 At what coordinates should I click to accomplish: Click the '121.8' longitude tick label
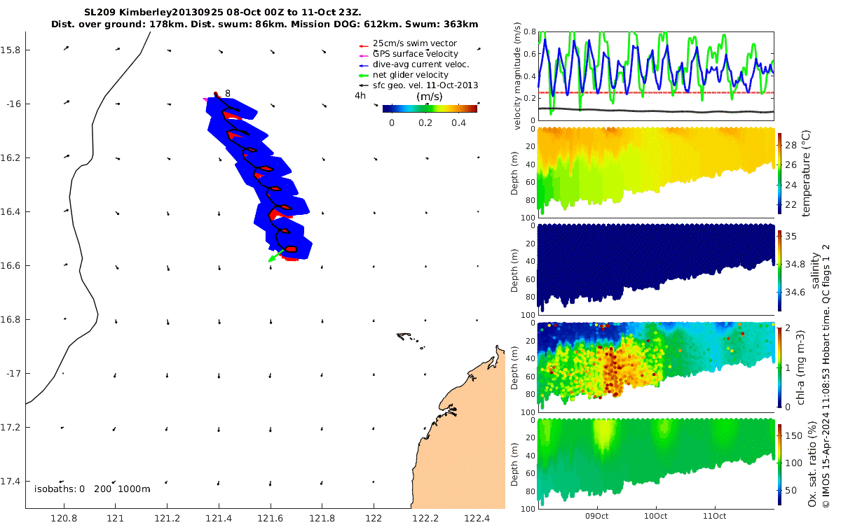click(322, 519)
